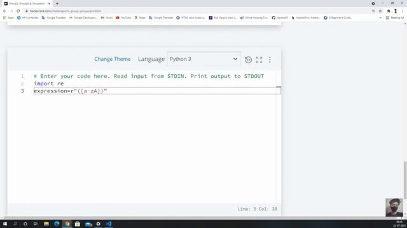This screenshot has height=228, width=407.
Task: Expand the bookmarks overflow chevron
Action: click(x=380, y=18)
